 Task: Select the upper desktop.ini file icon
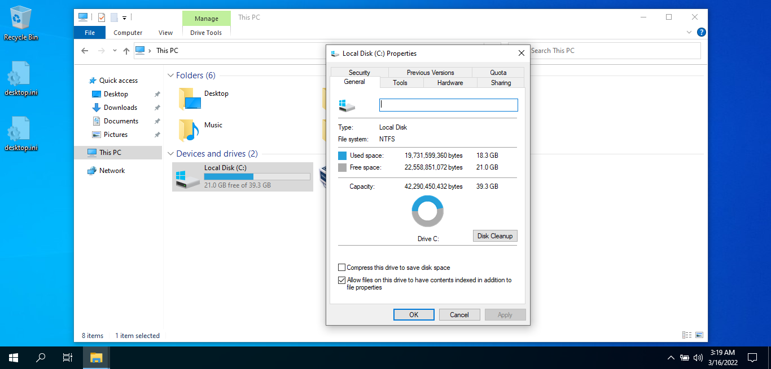click(21, 79)
